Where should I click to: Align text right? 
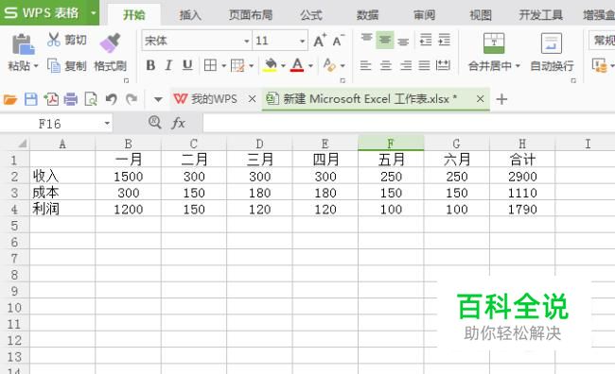tap(406, 65)
